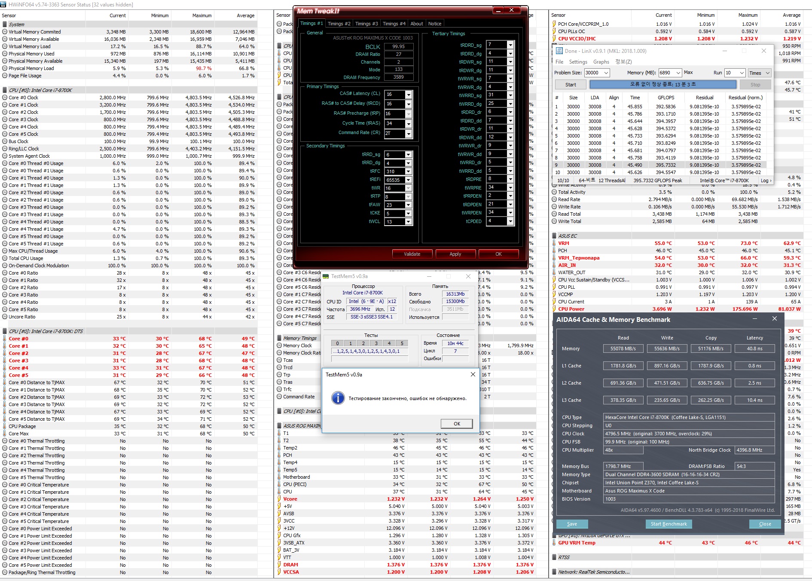This screenshot has width=812, height=581.
Task: Open the Timings #4 tab
Action: coord(394,24)
